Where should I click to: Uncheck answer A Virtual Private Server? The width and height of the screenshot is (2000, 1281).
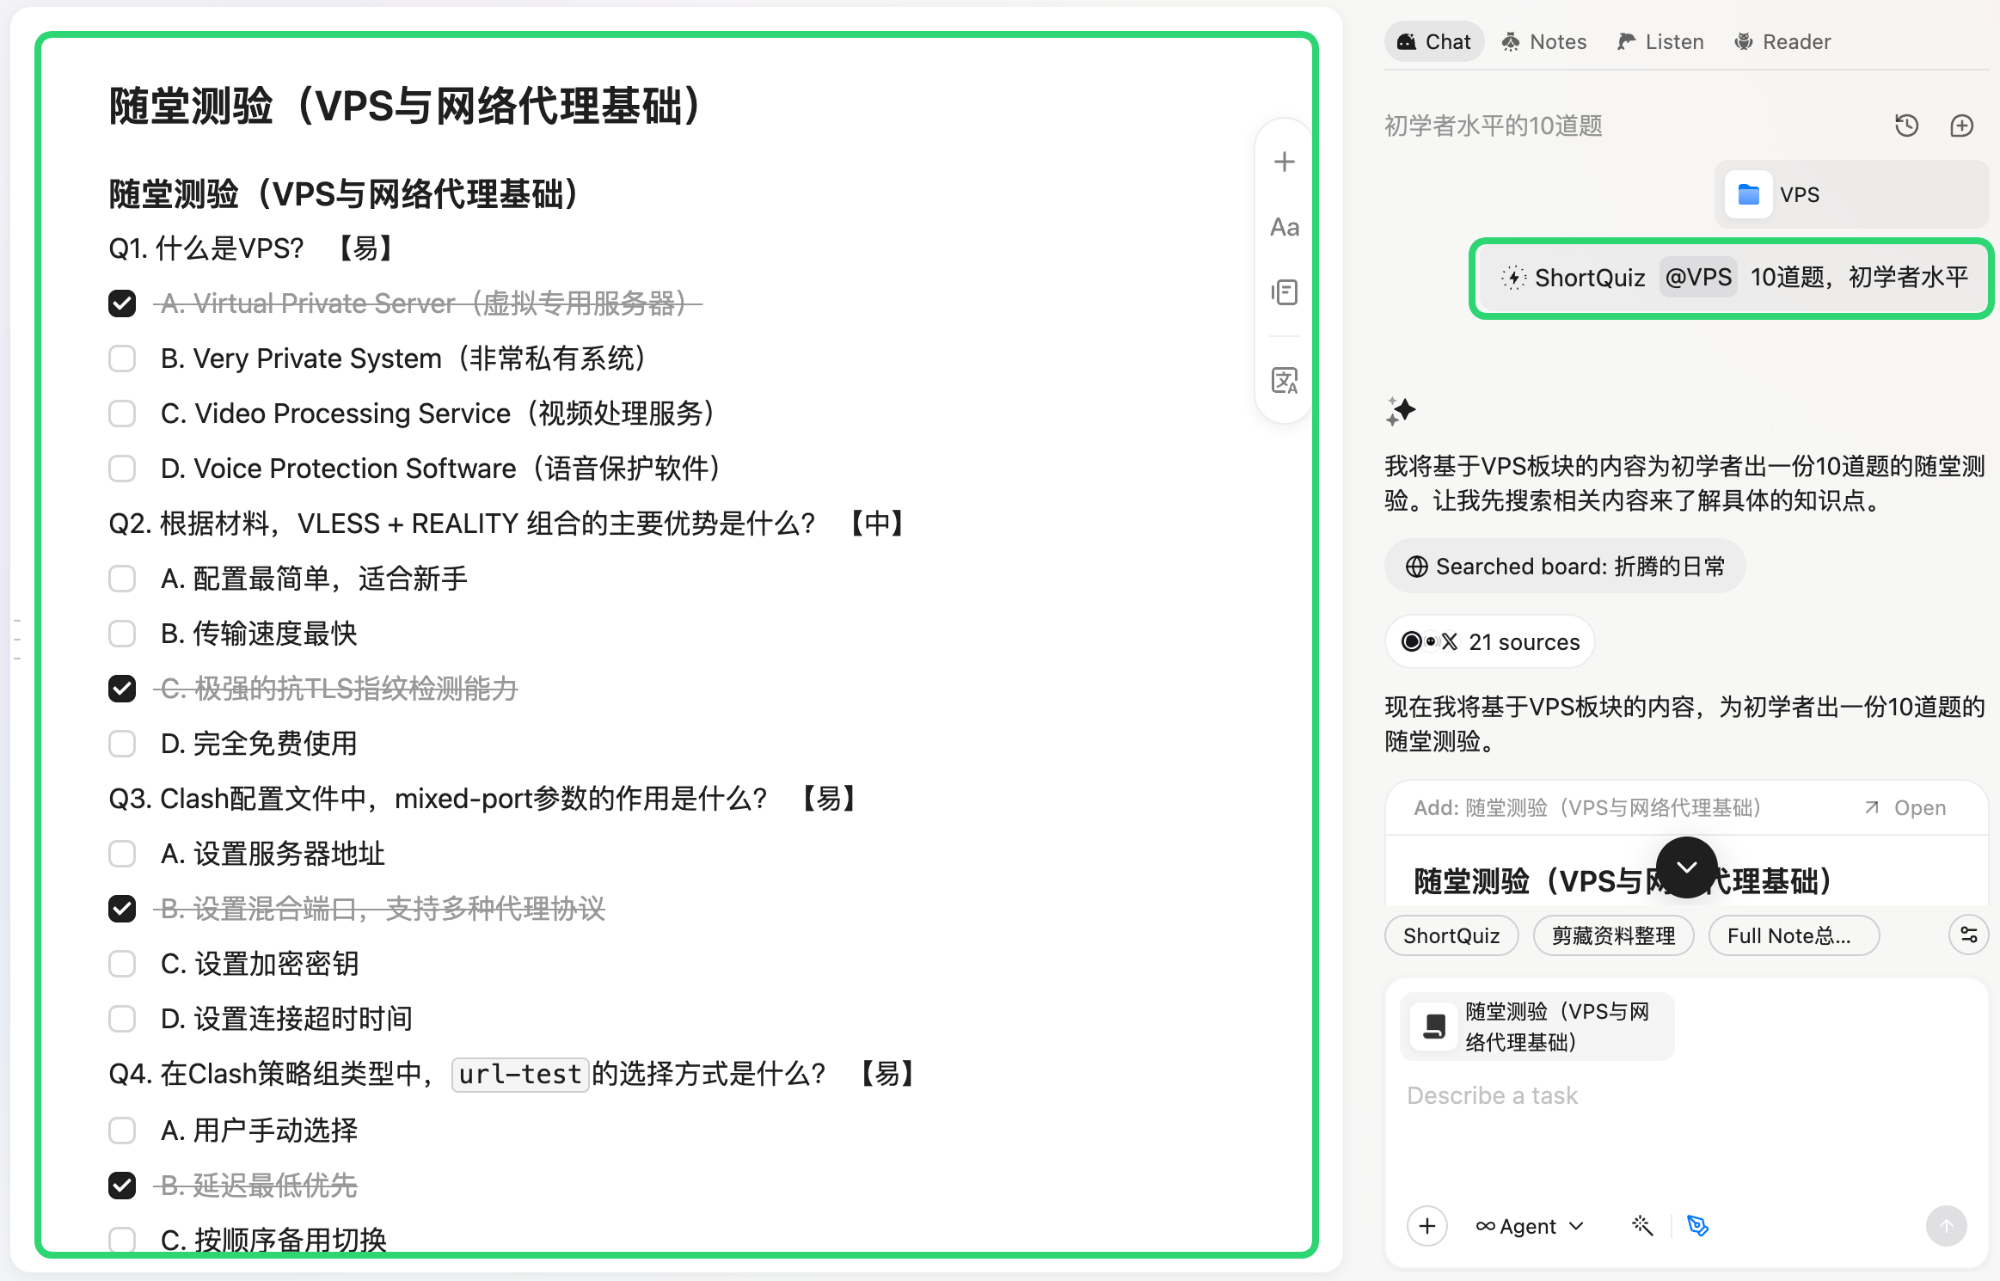(x=122, y=303)
